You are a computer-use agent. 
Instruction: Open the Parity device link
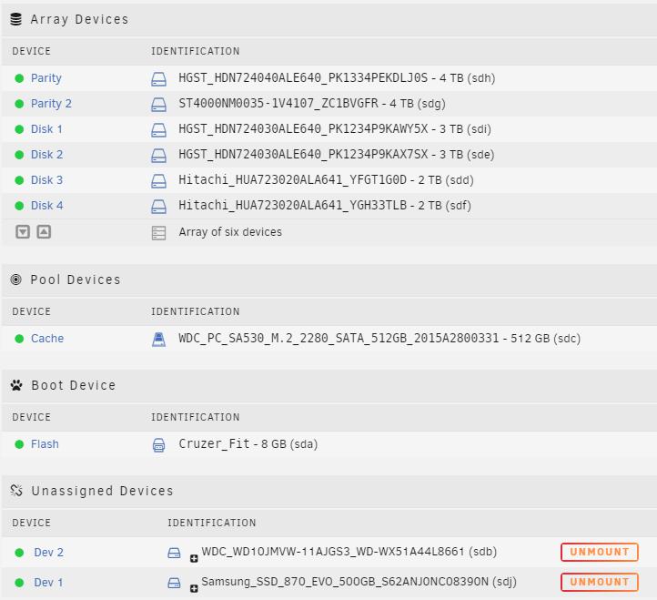45,78
